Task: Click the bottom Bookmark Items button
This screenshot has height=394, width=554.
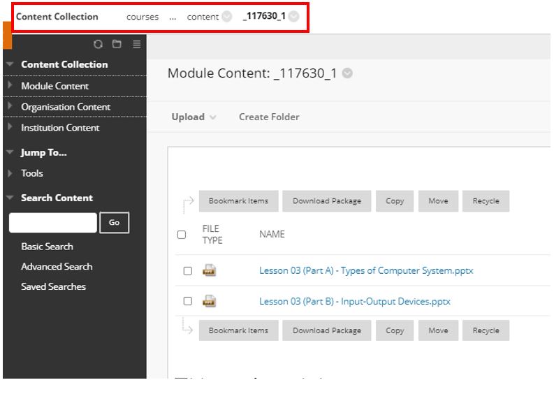Action: 238,330
